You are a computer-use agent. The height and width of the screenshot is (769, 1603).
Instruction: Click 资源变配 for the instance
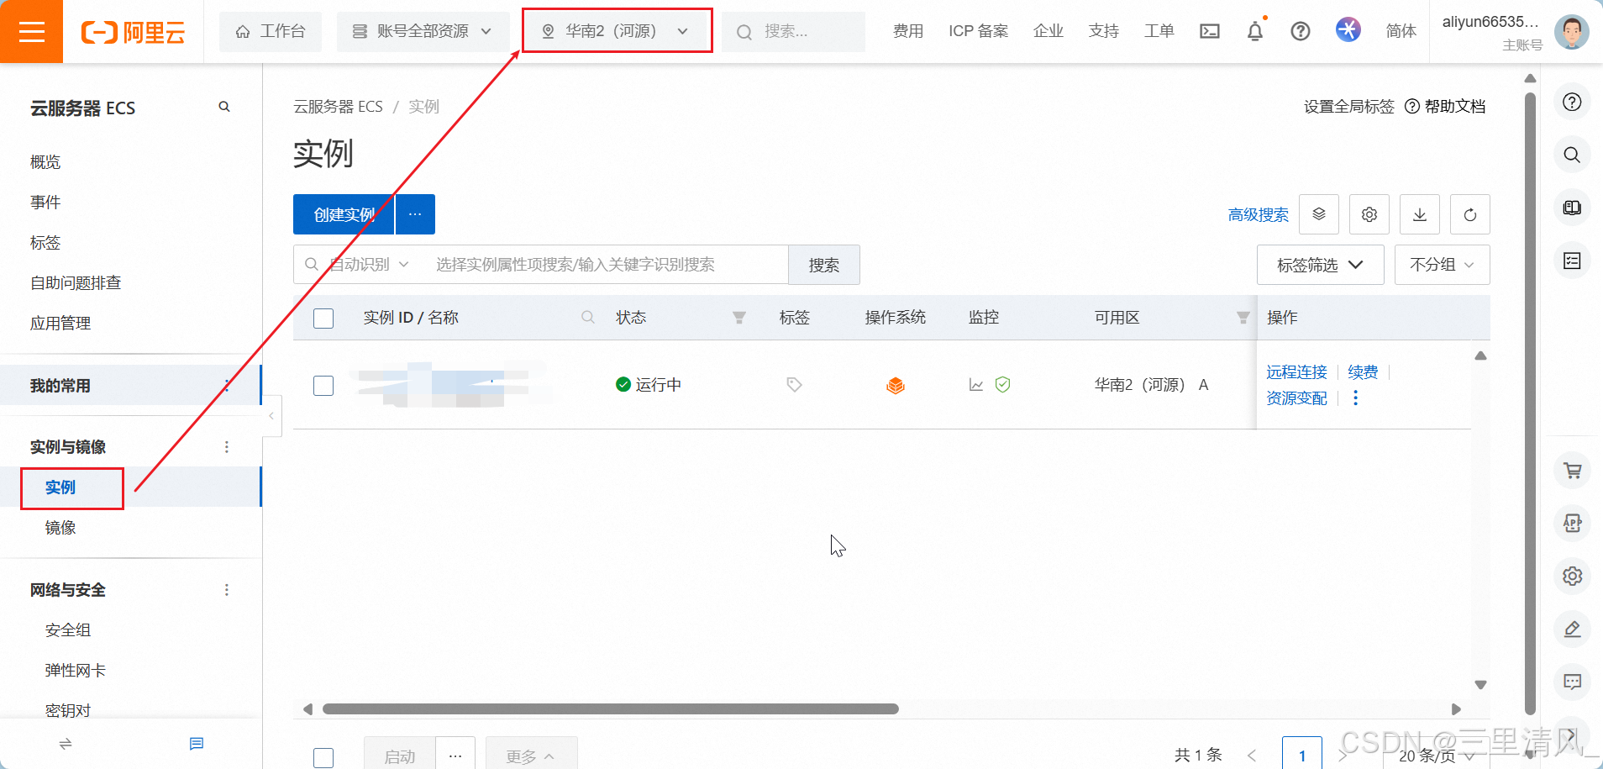coord(1297,398)
